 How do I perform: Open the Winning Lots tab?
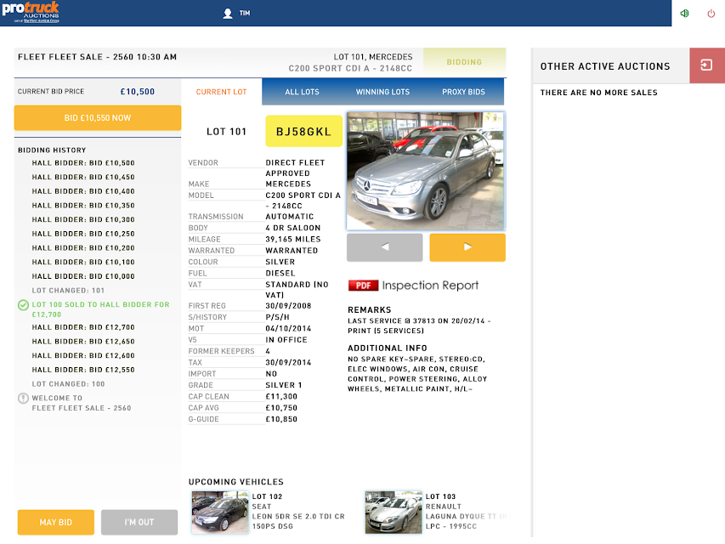point(382,92)
